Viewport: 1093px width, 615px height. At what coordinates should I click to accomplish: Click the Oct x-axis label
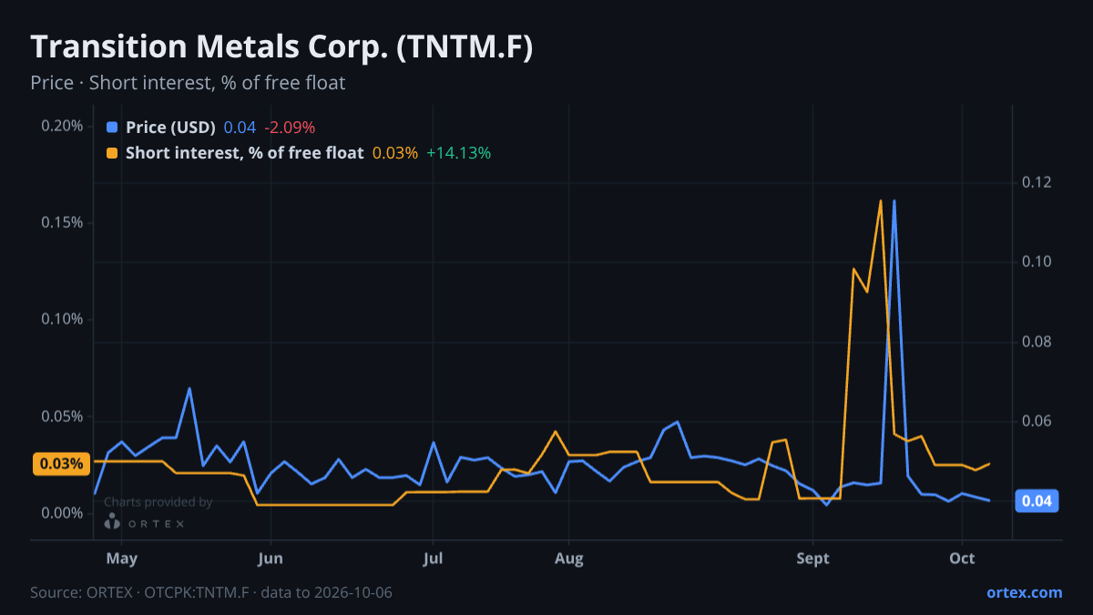(x=962, y=558)
